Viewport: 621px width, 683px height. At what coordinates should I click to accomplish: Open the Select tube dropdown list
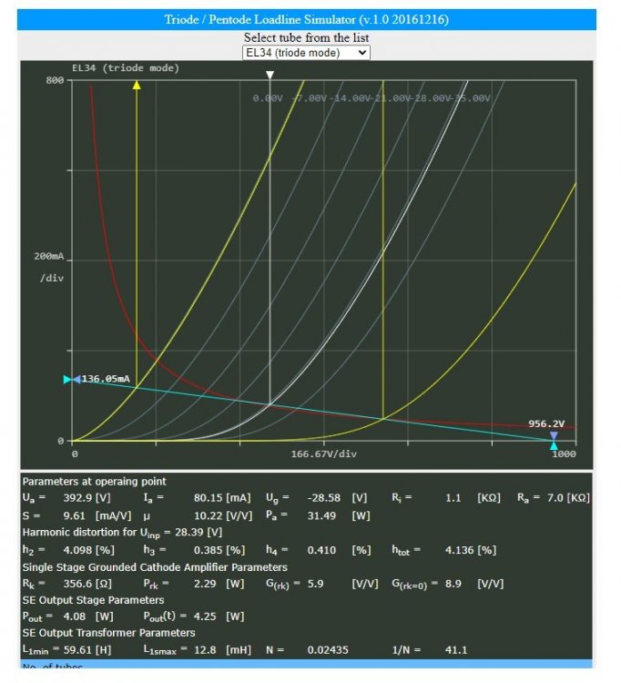tap(306, 53)
